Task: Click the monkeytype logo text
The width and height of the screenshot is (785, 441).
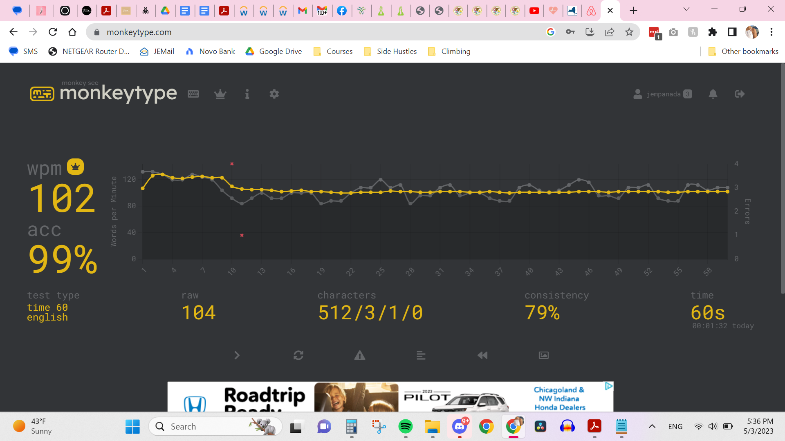Action: (x=118, y=93)
